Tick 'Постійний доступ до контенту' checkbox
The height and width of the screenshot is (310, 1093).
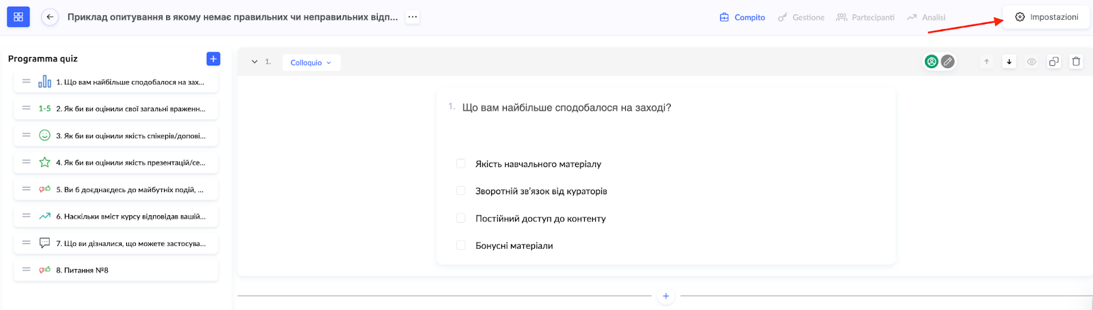coord(460,218)
